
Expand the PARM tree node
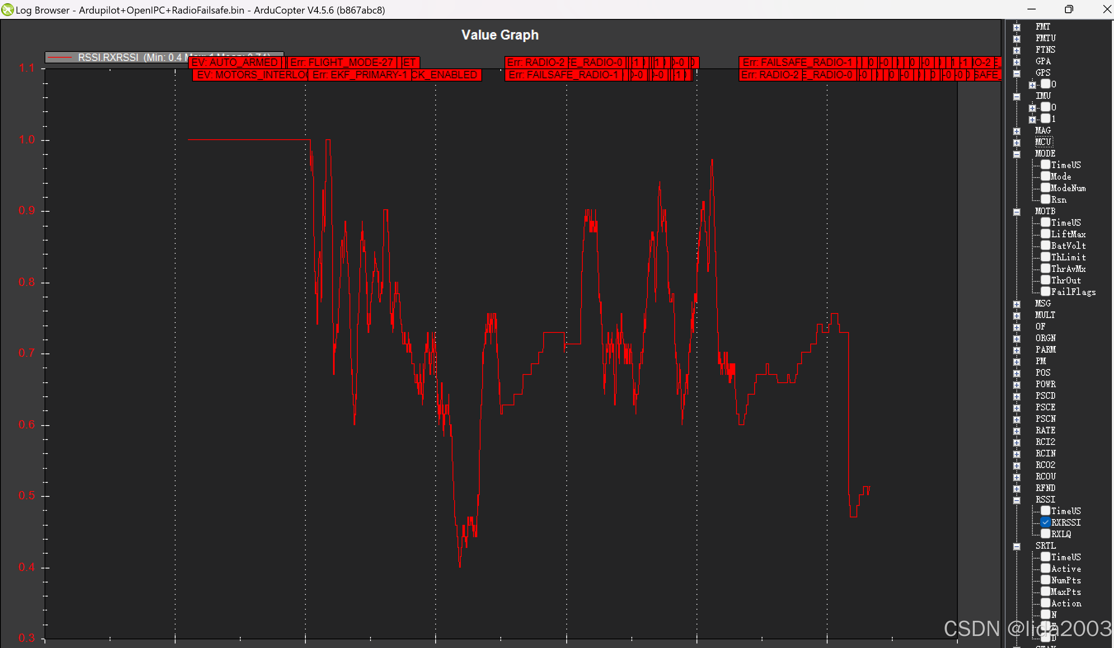click(1017, 350)
